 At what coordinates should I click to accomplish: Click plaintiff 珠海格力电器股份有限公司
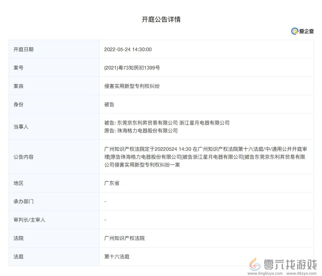click(x=148, y=130)
